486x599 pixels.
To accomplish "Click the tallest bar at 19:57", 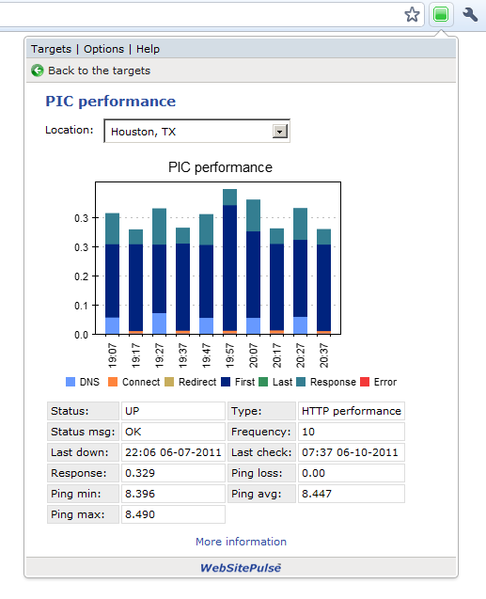I will point(229,261).
